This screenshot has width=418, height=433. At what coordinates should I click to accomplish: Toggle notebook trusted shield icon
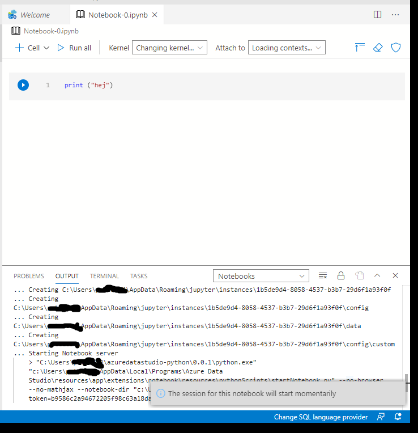click(x=396, y=48)
